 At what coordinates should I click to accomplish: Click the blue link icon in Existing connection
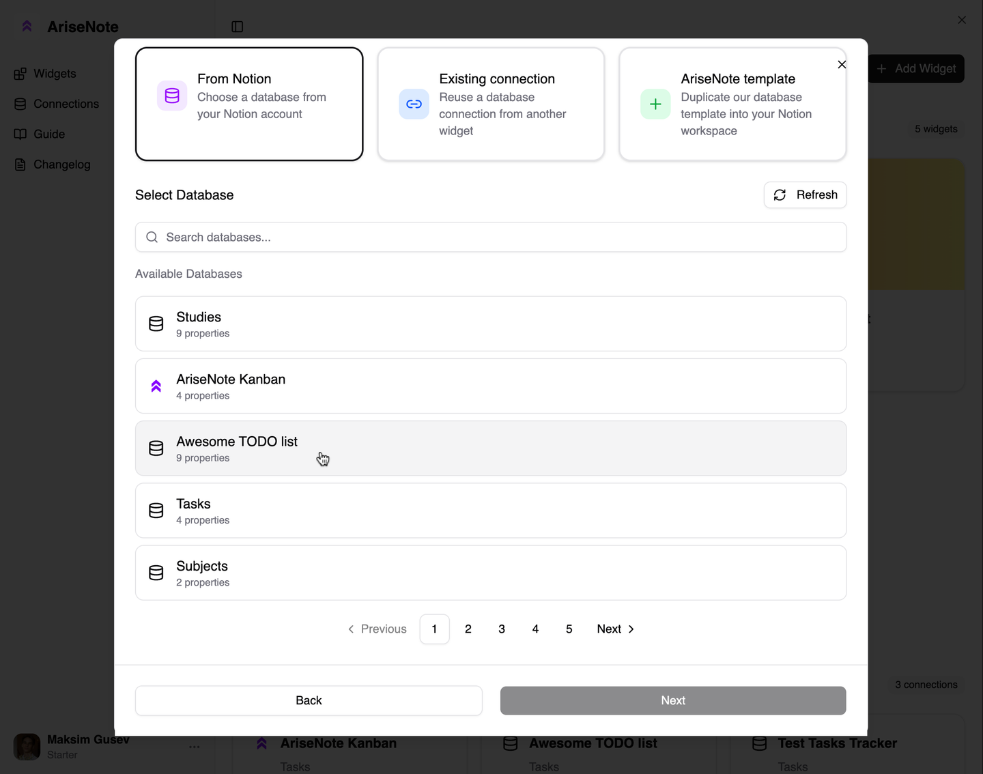point(414,104)
